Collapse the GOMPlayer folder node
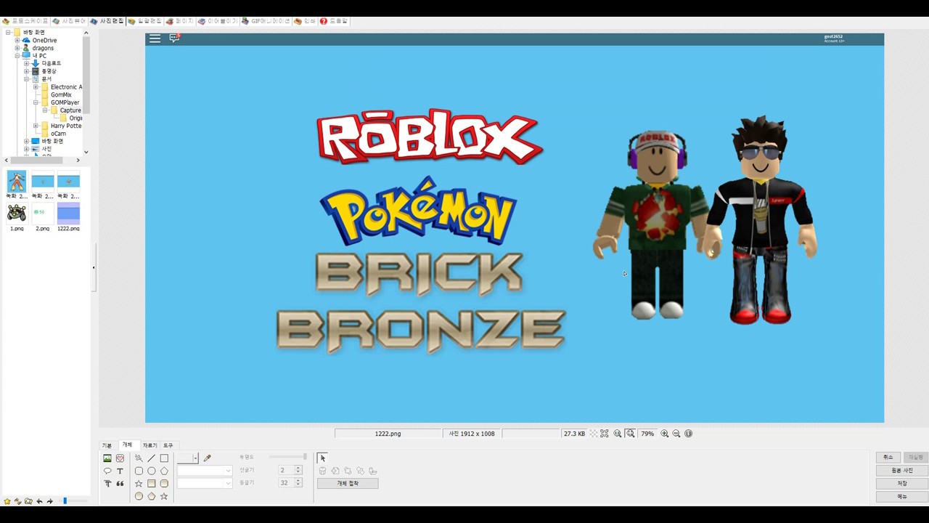This screenshot has width=929, height=523. click(36, 102)
